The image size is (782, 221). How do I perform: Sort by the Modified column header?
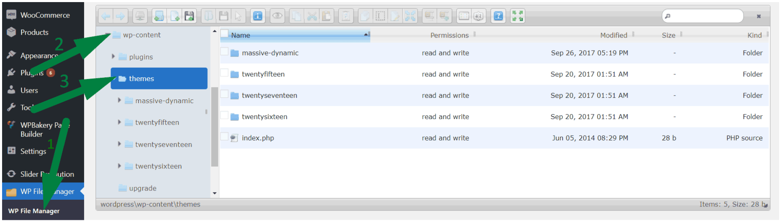pos(614,35)
